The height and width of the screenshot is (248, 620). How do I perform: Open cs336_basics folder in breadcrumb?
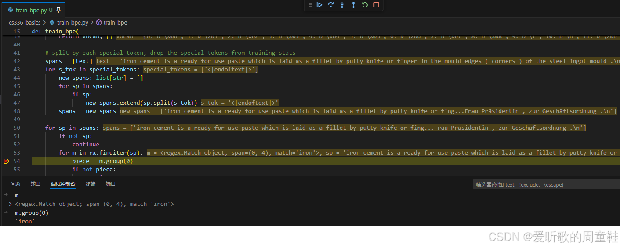click(x=25, y=22)
